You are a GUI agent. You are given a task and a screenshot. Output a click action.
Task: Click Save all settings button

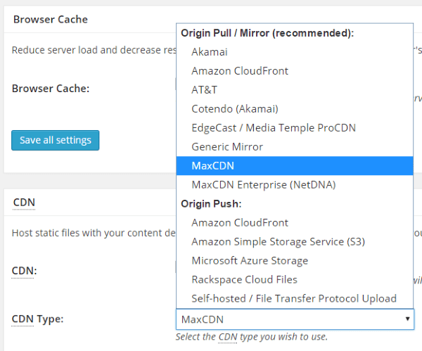(56, 140)
